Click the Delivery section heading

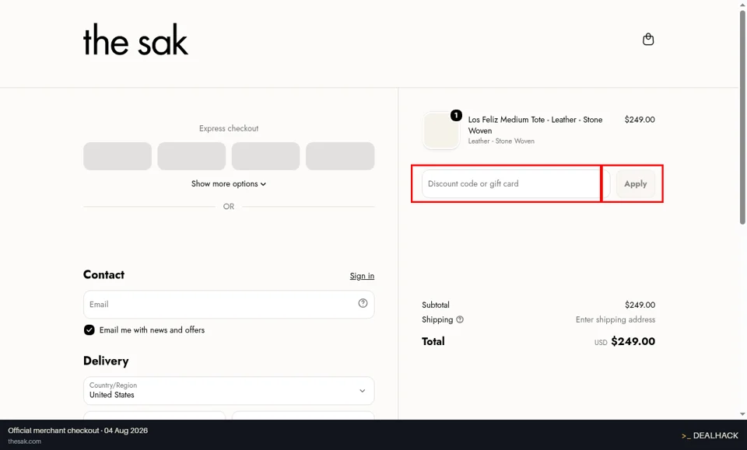click(106, 361)
